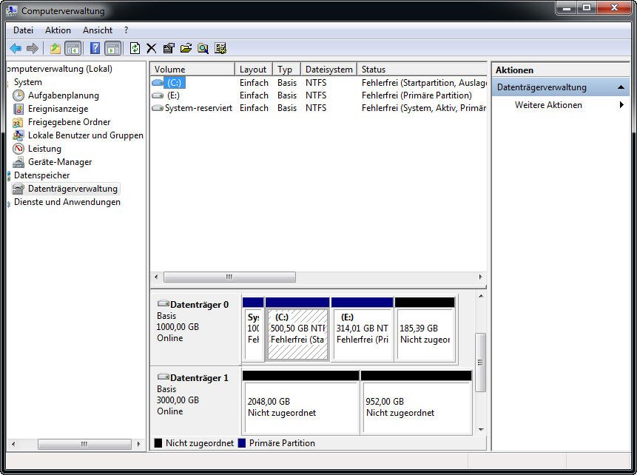This screenshot has height=475, width=637.
Task: Collapse the Datenträgerverwaltung actions section
Action: point(621,87)
